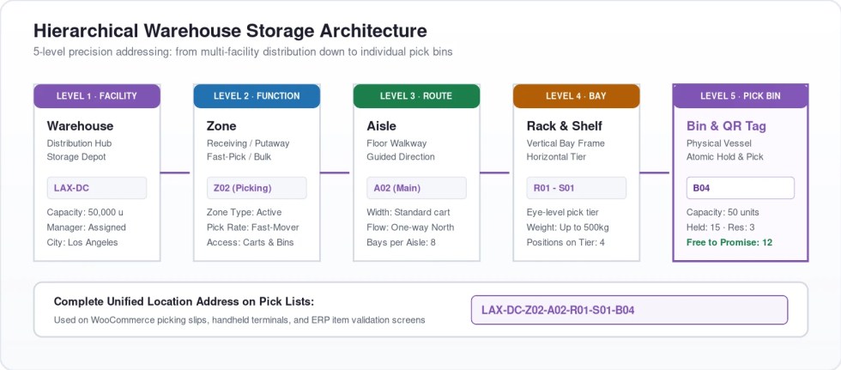Select the B04 bin code field
The height and width of the screenshot is (370, 841).
(x=740, y=188)
